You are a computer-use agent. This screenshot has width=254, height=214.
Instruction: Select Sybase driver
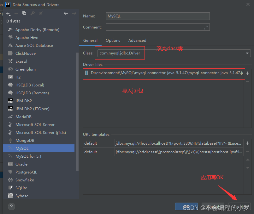coord(39,196)
